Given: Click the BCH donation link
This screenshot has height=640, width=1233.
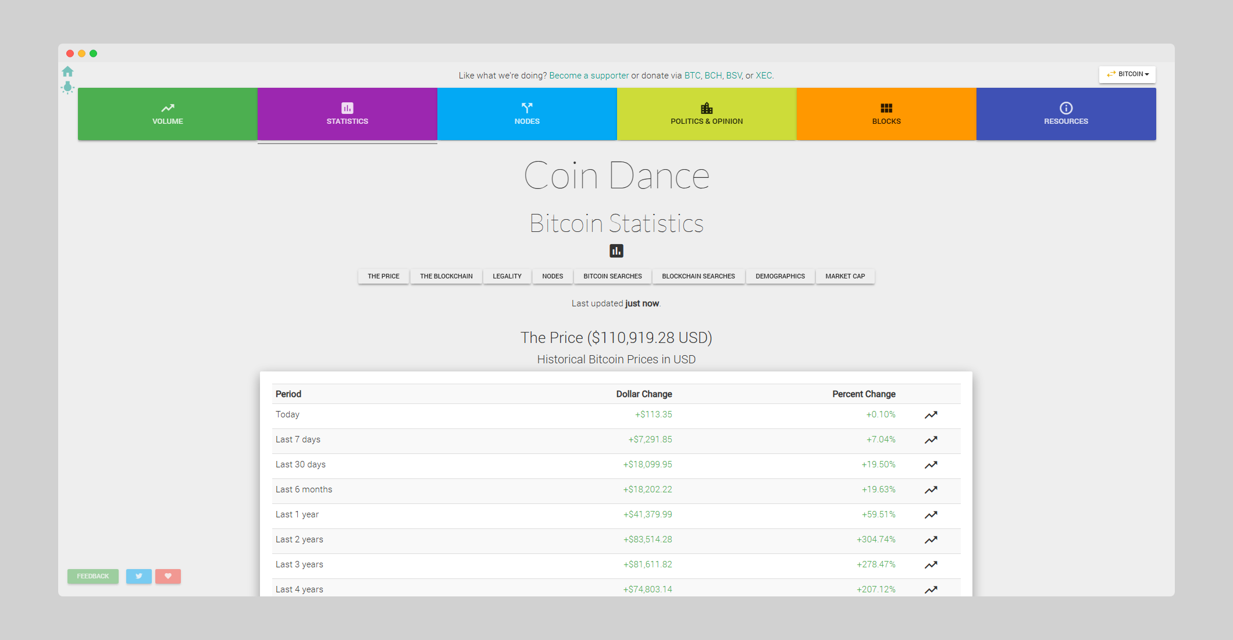Looking at the screenshot, I should tap(713, 76).
